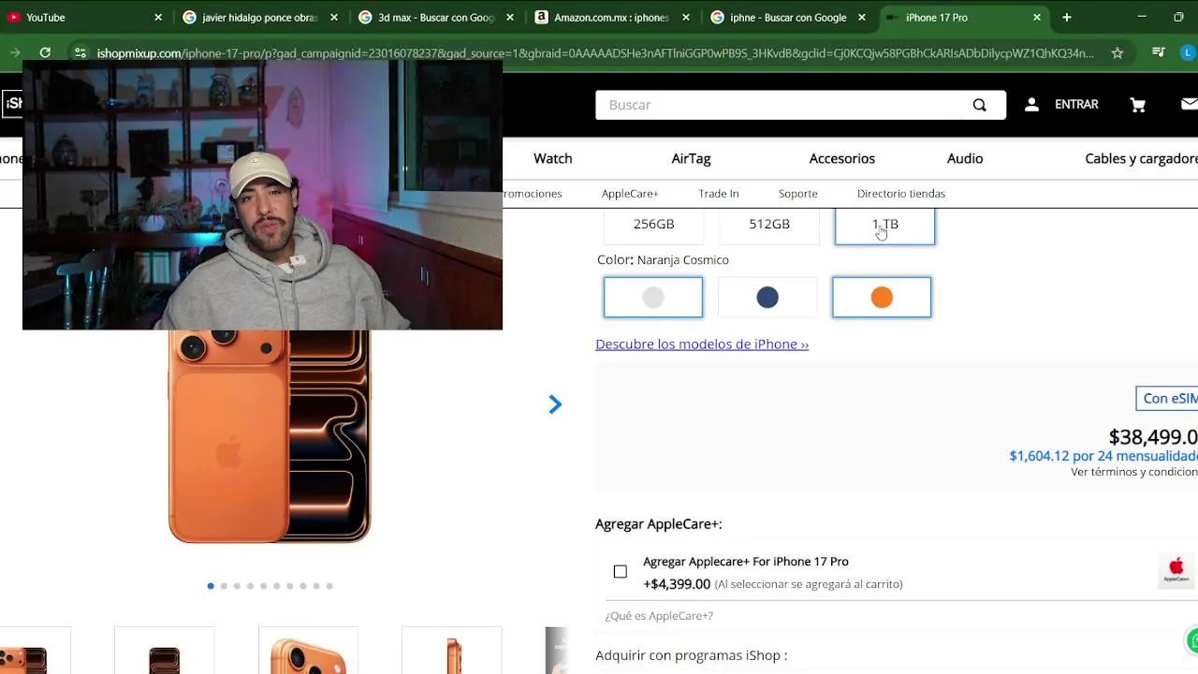This screenshot has height=674, width=1198.
Task: Open the shopping cart icon
Action: tap(1138, 105)
